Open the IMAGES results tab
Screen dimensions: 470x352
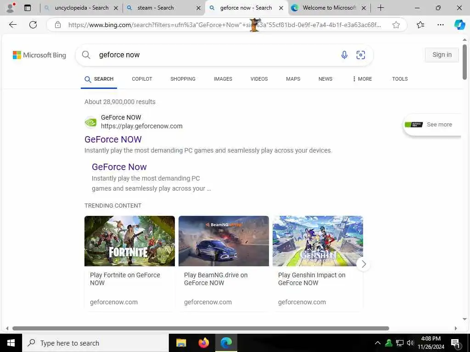[x=223, y=79]
